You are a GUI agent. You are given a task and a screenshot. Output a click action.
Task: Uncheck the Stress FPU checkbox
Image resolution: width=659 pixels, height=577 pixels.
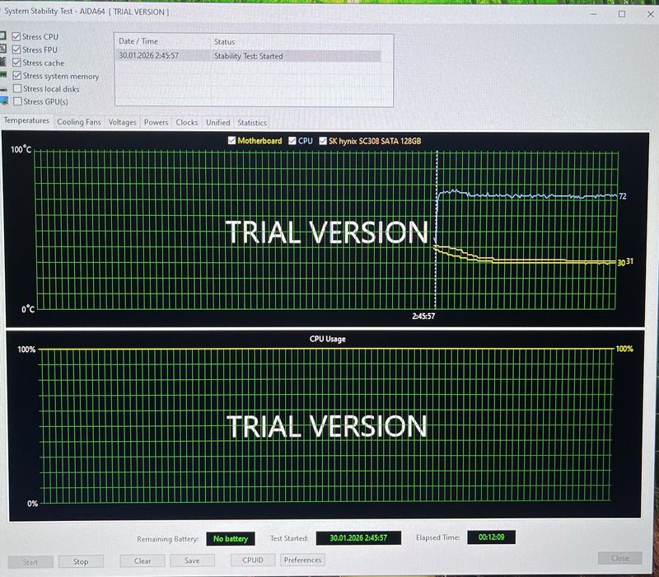click(x=16, y=49)
